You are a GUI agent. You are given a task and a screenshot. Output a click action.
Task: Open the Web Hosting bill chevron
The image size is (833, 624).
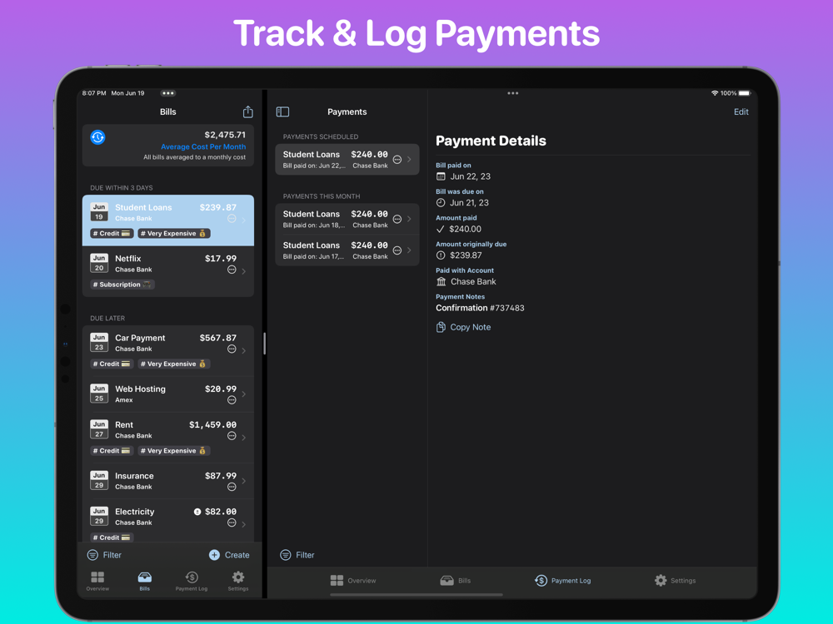[244, 394]
